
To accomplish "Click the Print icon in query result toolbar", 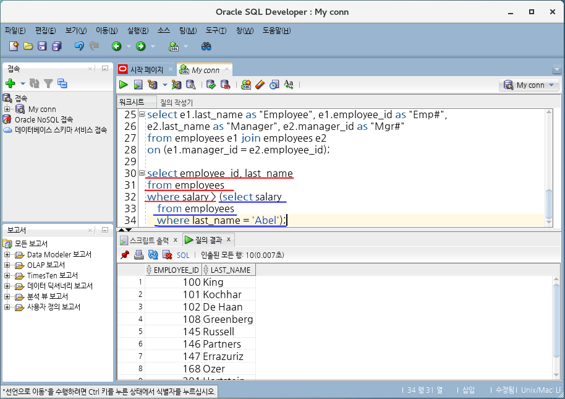I will [x=138, y=255].
